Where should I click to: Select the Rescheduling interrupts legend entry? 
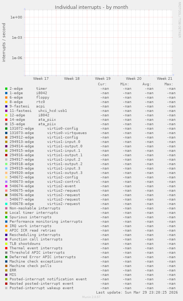(x=35, y=235)
